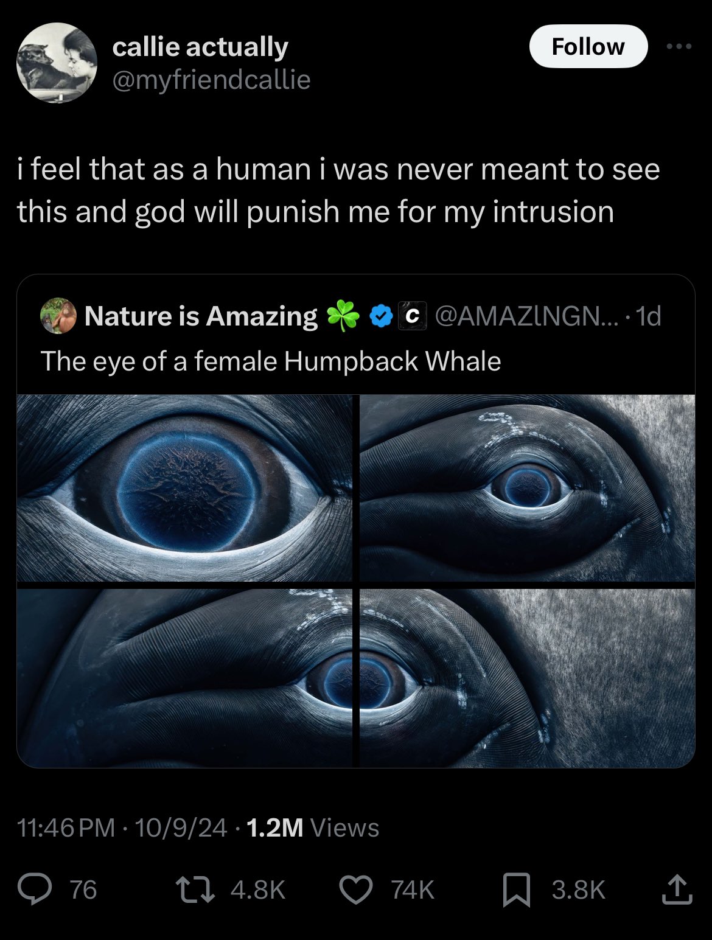The height and width of the screenshot is (940, 712).
Task: Repost this tweet with retweet icon
Action: [x=195, y=889]
